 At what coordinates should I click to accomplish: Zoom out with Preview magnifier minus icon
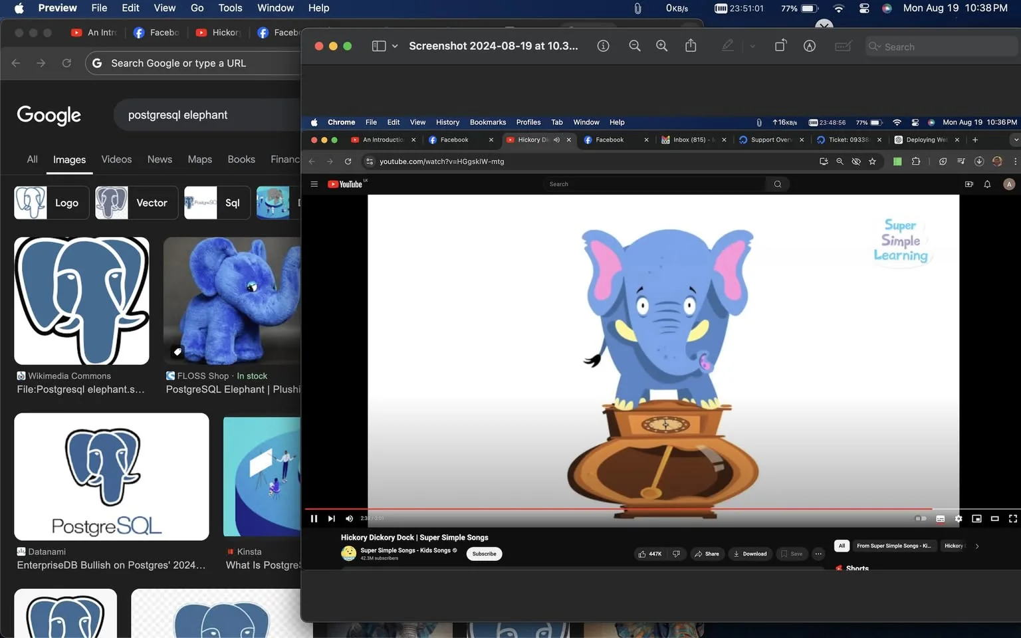635,46
